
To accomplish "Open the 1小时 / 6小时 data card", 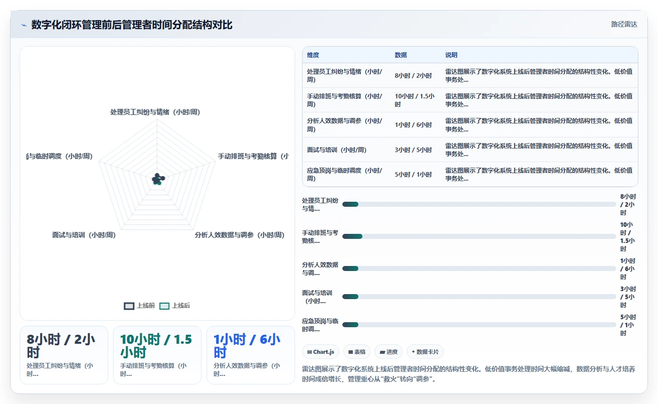I will [251, 355].
